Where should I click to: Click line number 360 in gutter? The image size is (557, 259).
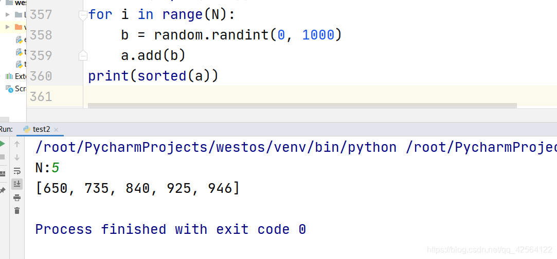click(x=41, y=76)
